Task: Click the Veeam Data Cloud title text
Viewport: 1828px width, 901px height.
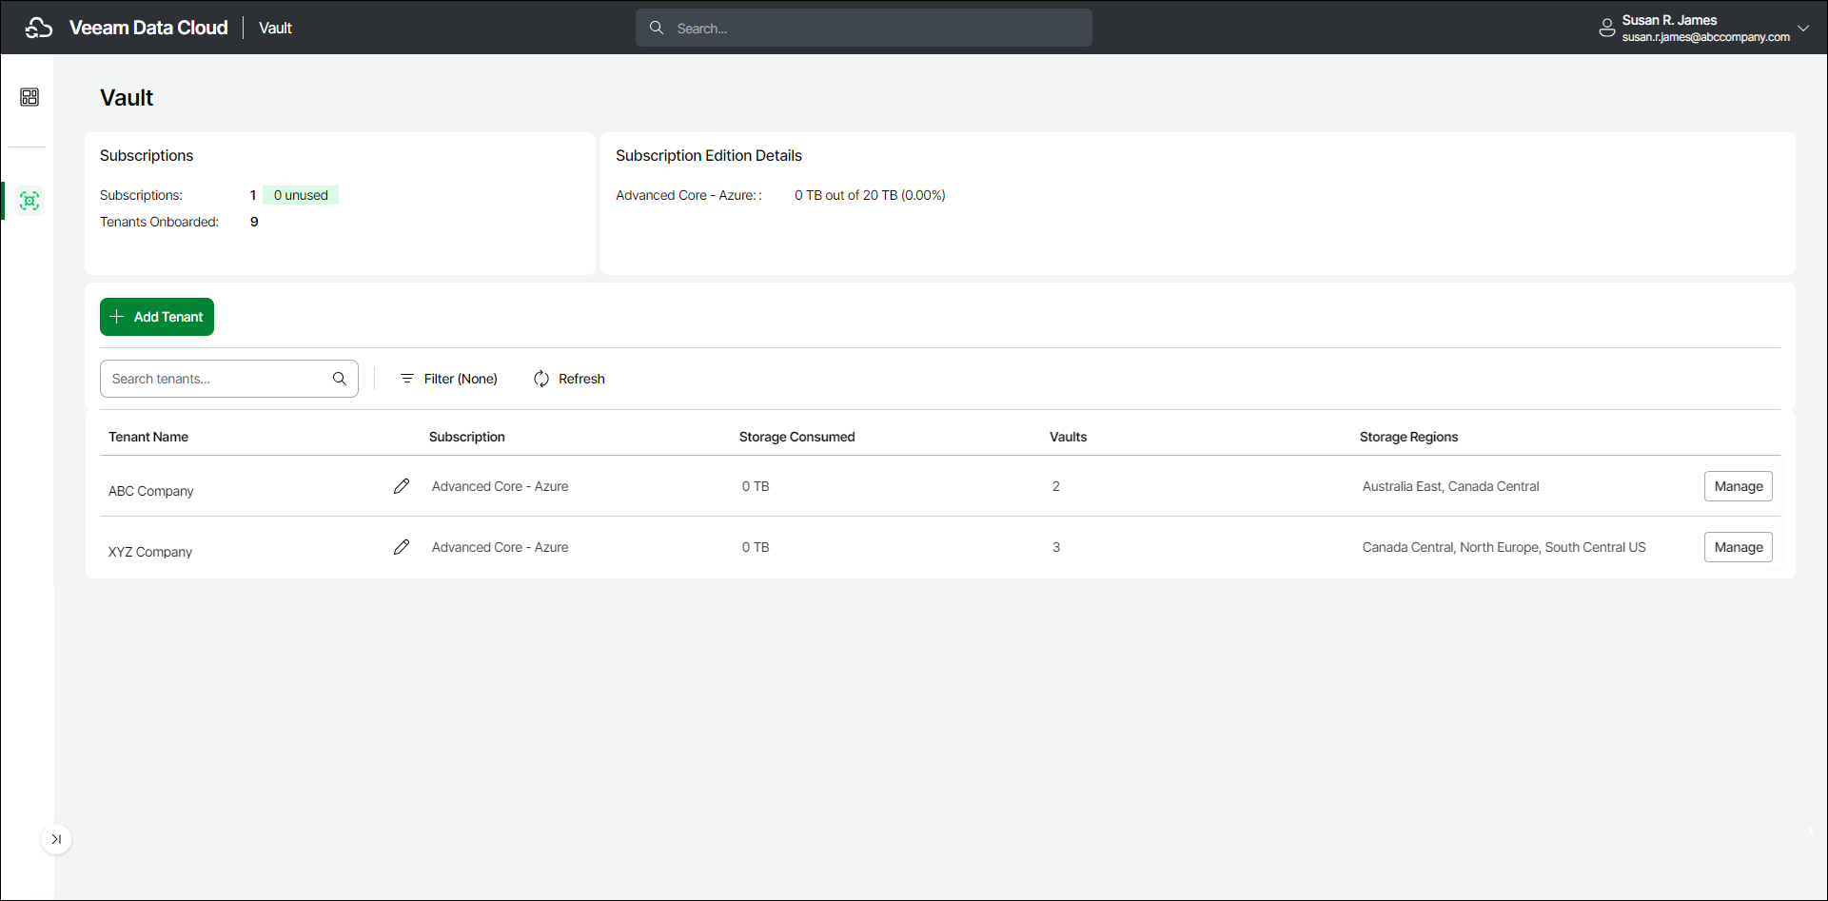Action: pos(148,28)
